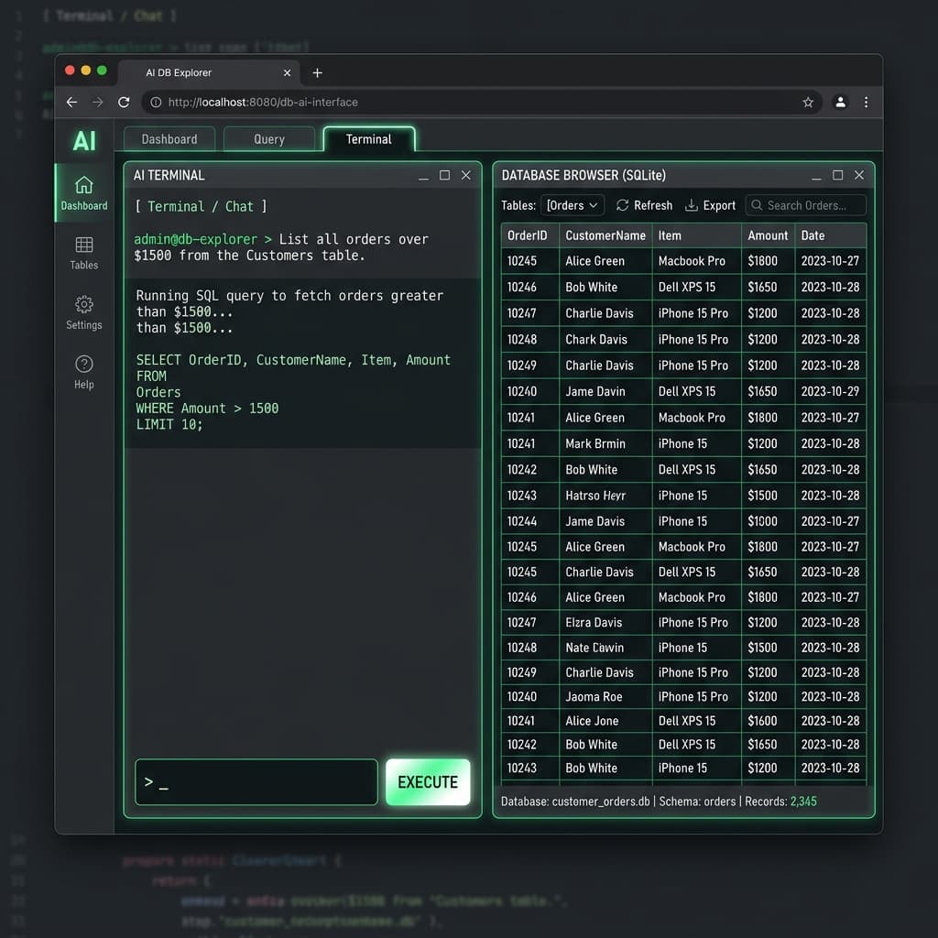Viewport: 938px width, 938px height.
Task: Go back with browser back arrow
Action: [71, 103]
